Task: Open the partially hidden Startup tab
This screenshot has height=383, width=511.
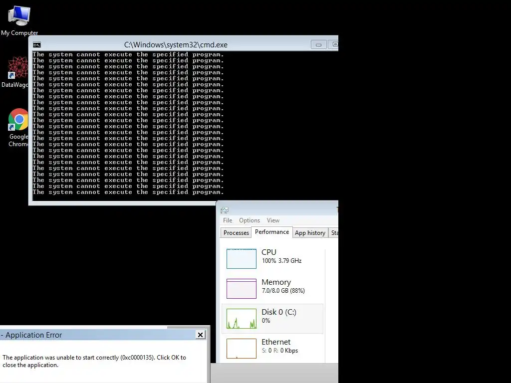Action: (x=334, y=233)
